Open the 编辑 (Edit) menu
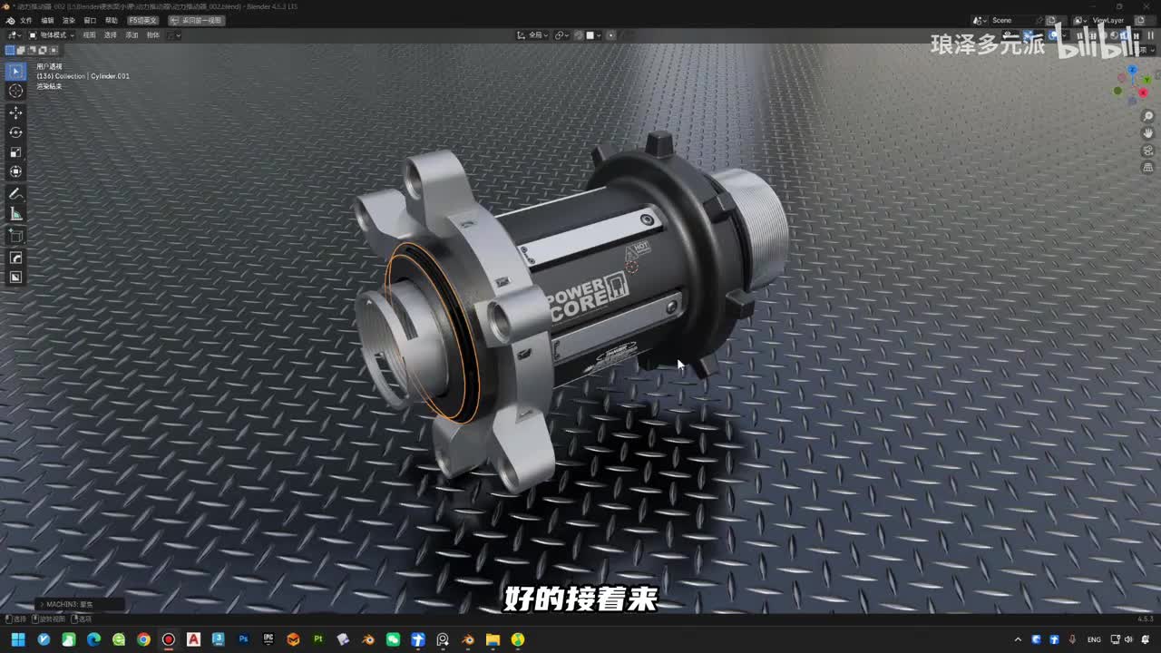1161x653 pixels. [47, 20]
